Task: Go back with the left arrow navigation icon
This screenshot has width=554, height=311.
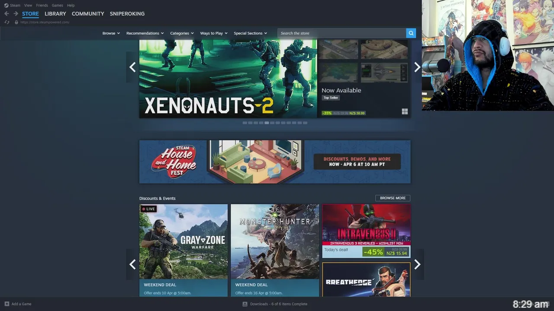Action: [x=6, y=14]
